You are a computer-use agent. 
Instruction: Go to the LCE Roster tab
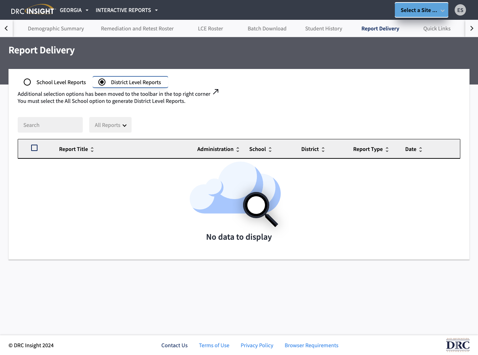tap(211, 29)
